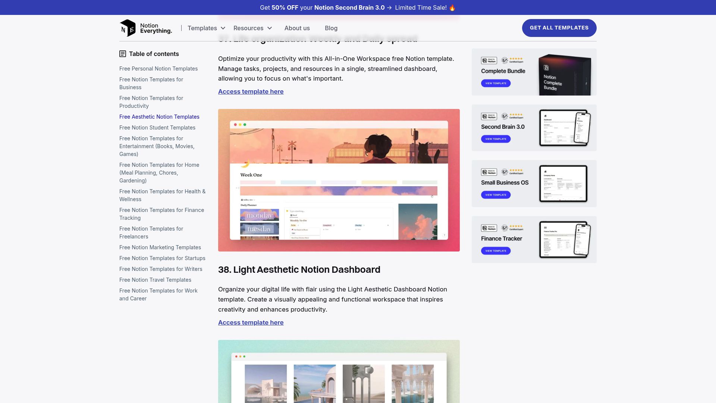Click the Small Business OS card title

click(505, 182)
